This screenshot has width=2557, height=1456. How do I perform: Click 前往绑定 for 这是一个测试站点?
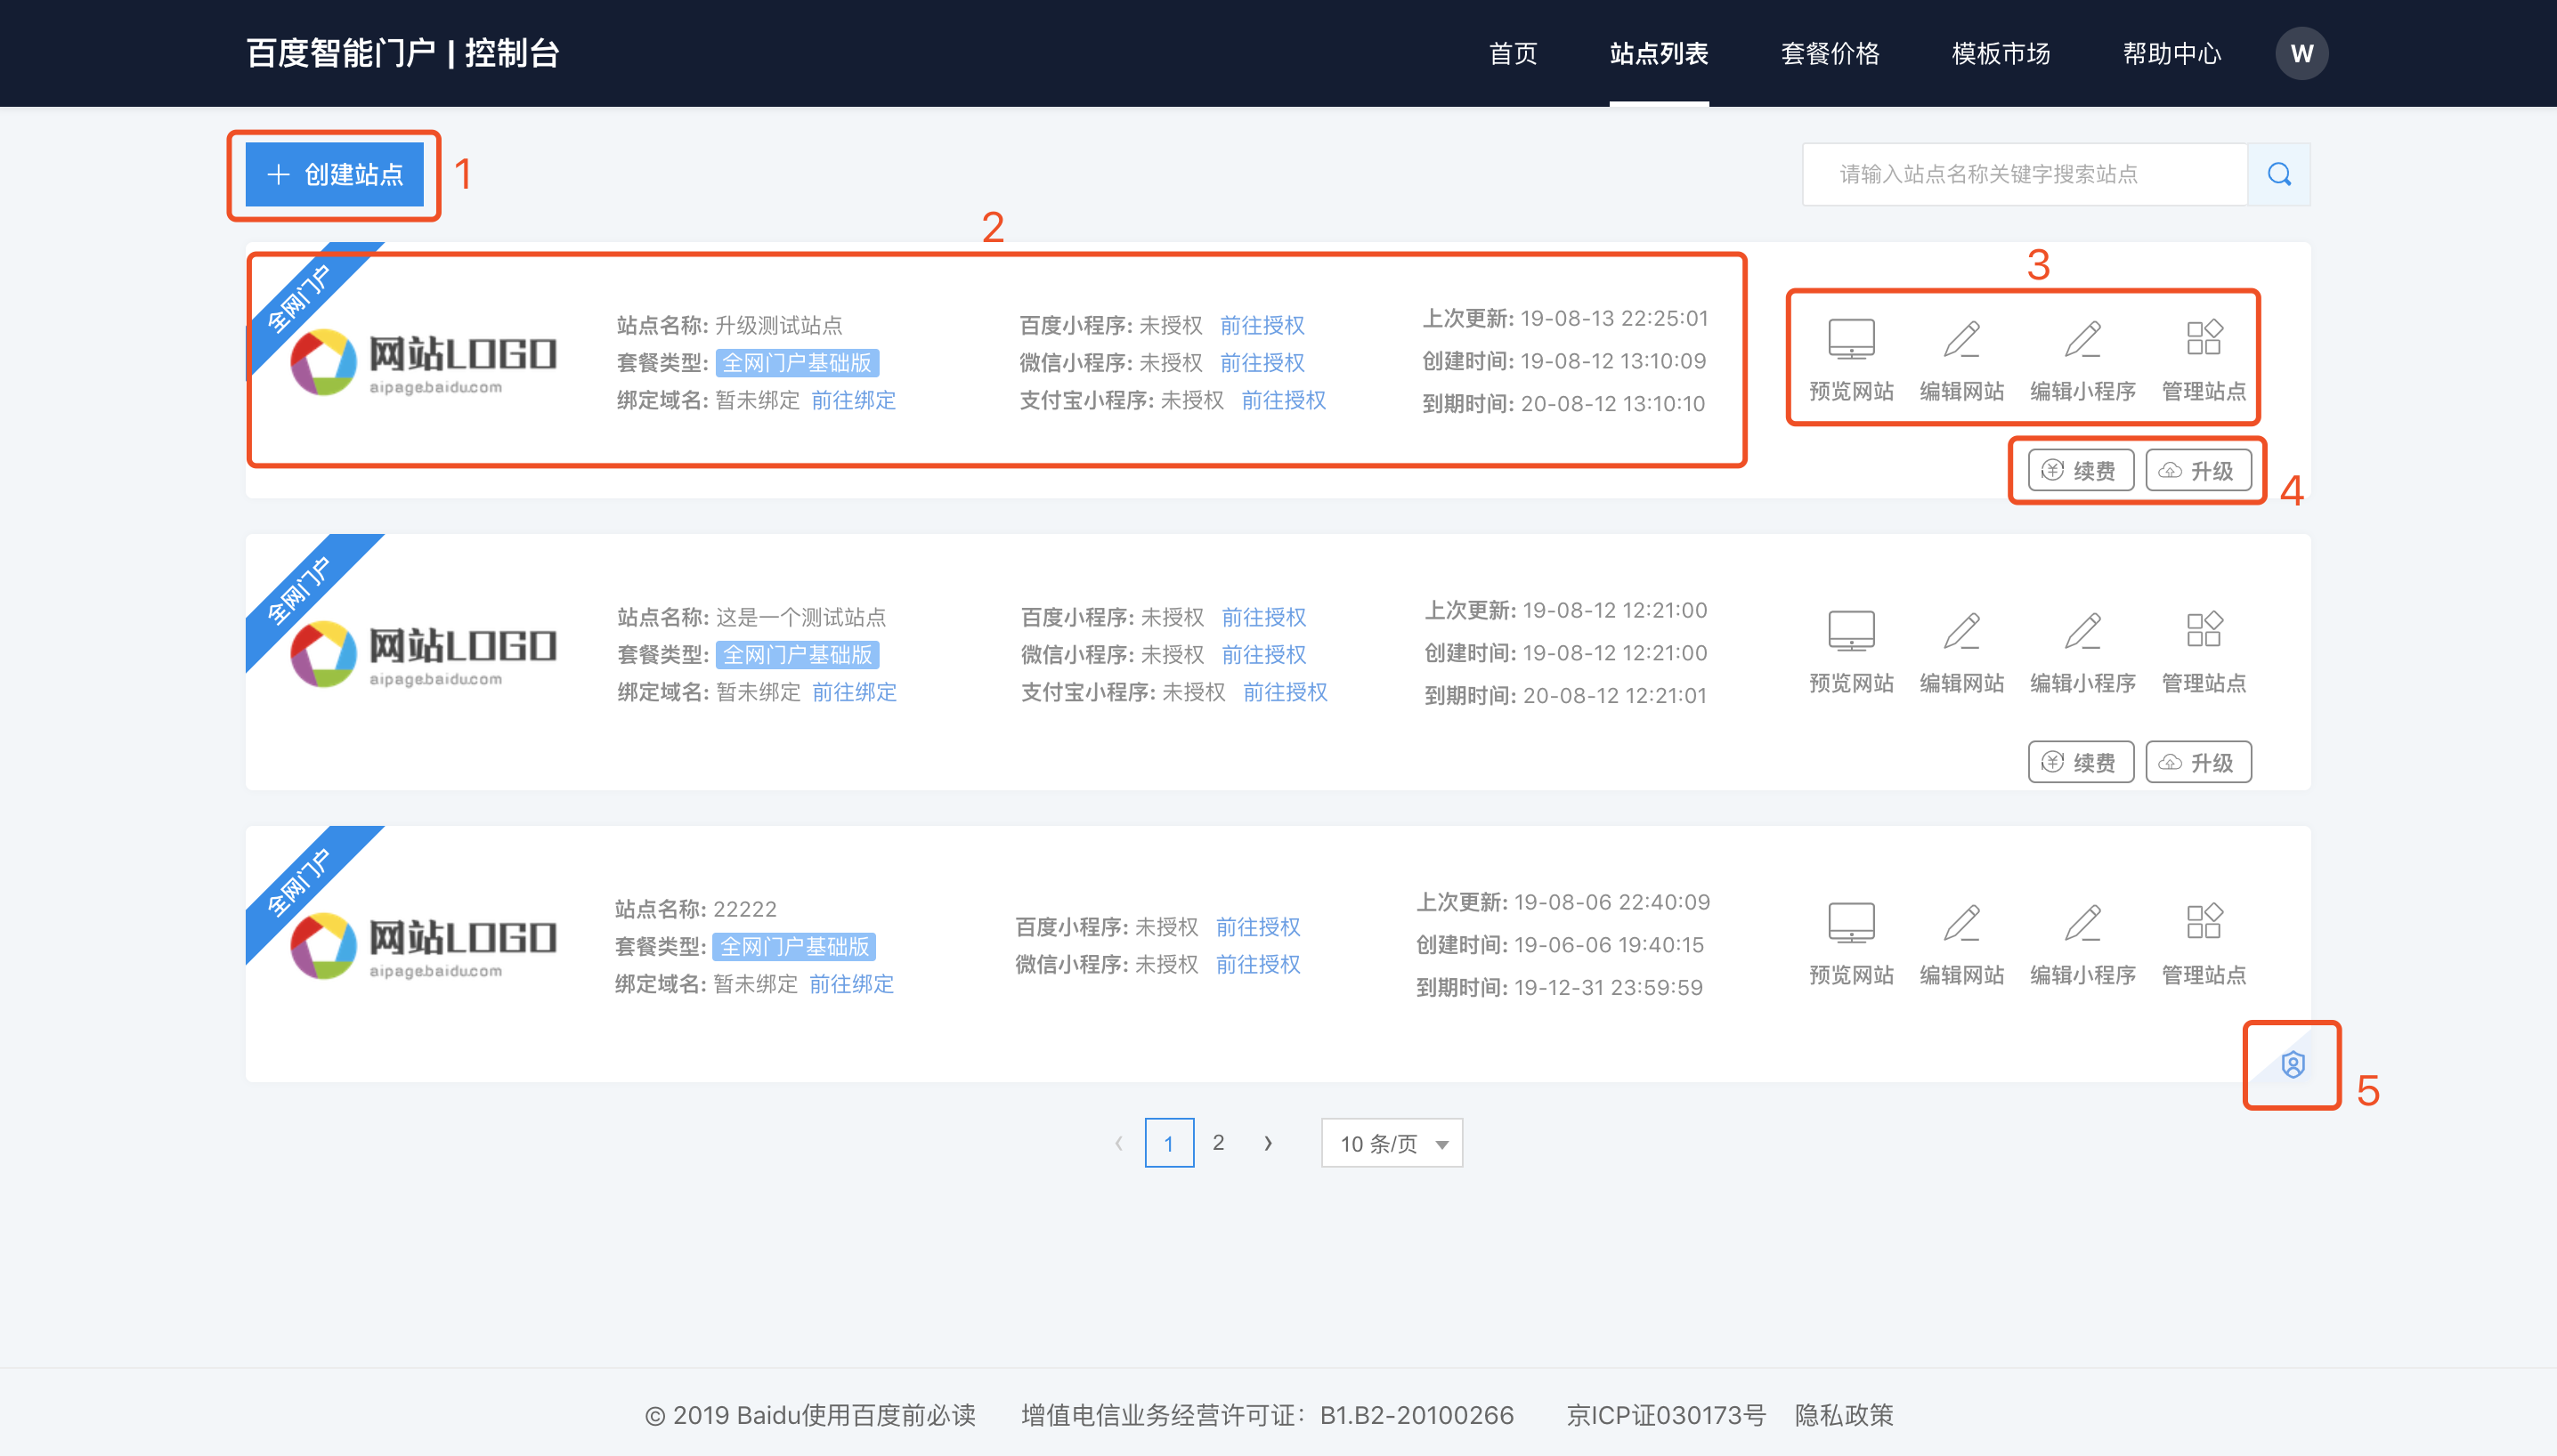(853, 693)
